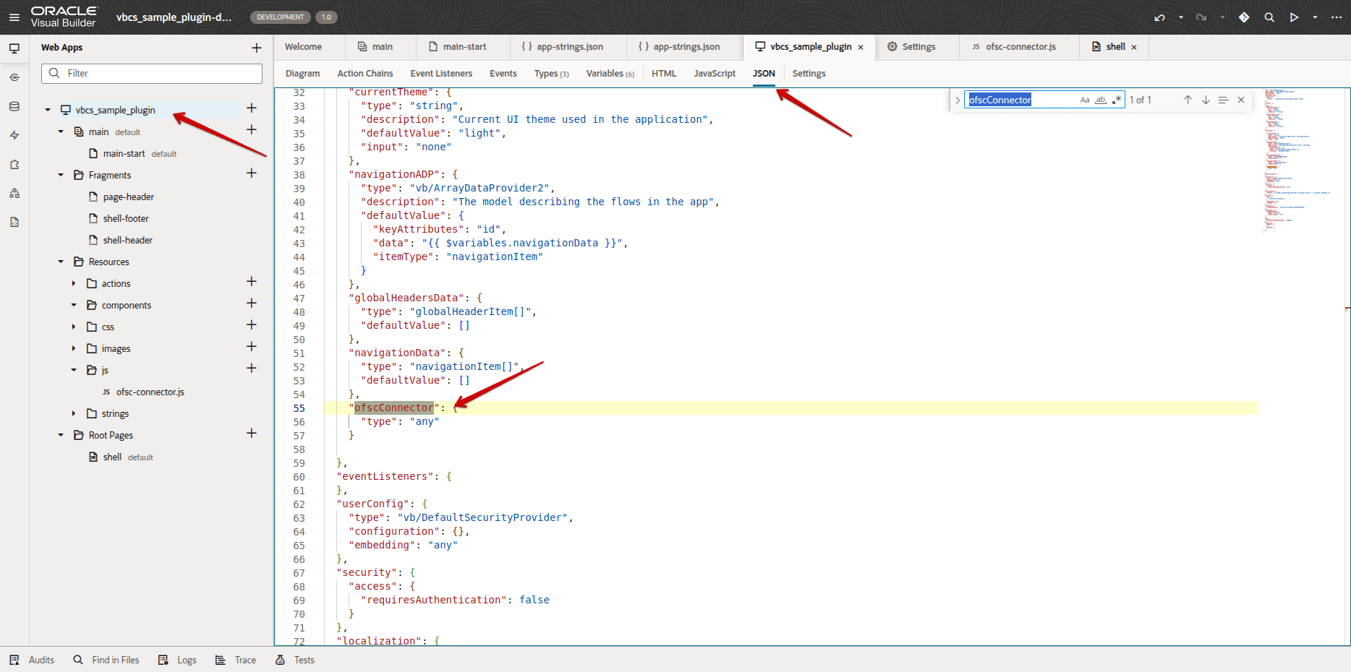
Task: Open the Business Objects panel
Action: click(x=14, y=106)
